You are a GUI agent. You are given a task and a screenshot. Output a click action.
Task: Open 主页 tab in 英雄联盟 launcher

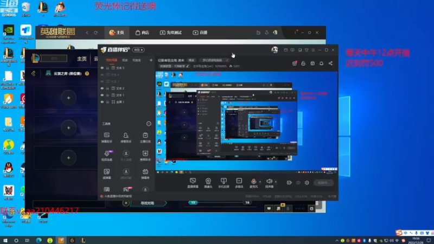117,33
